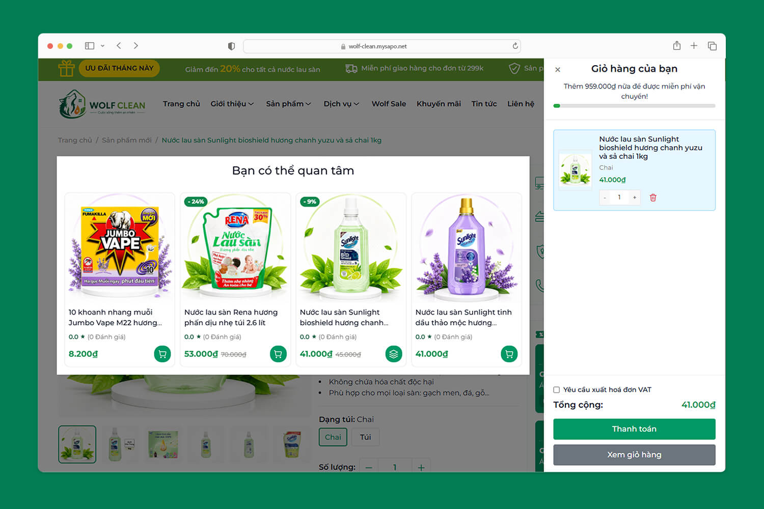764x509 pixels.
Task: Expand the Dịch vụ menu
Action: click(341, 104)
